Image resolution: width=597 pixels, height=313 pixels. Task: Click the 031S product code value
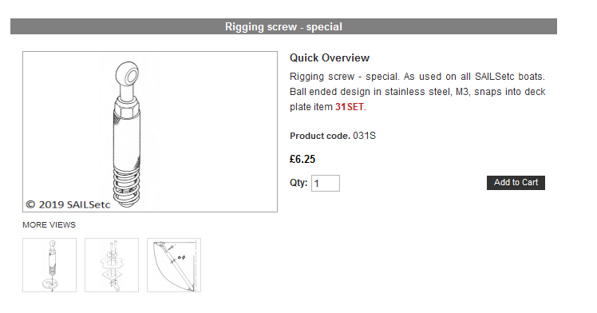point(364,136)
